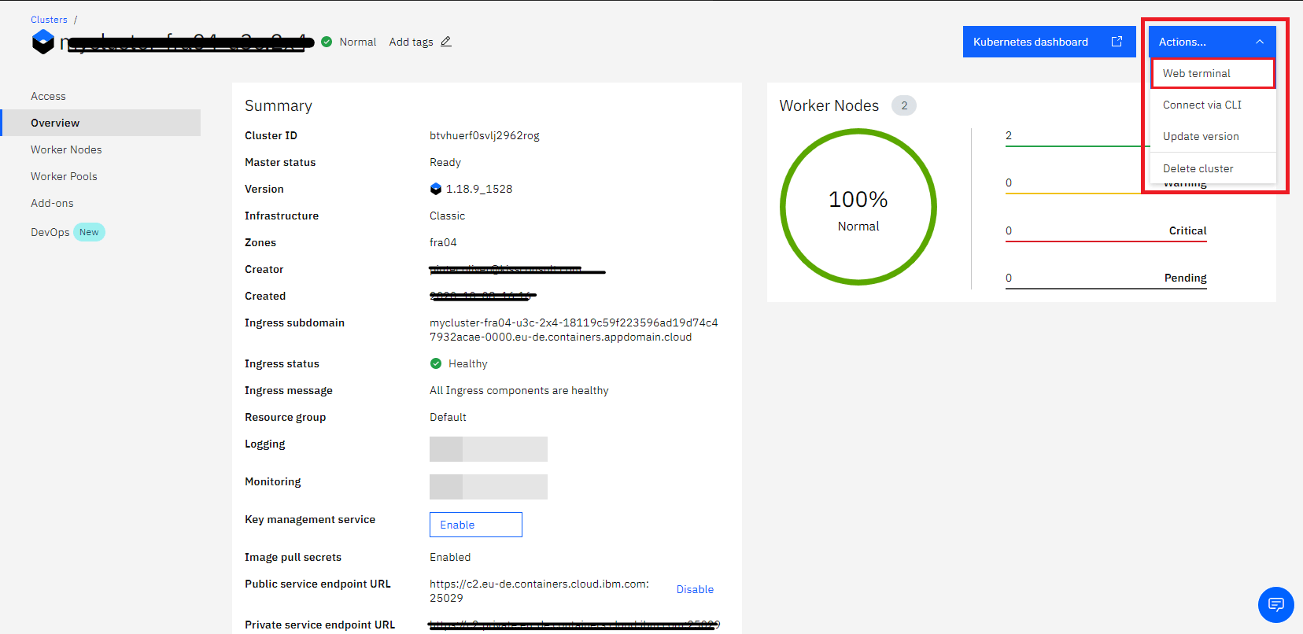Click the external link icon on Kubernetes dashboard
This screenshot has height=634, width=1303.
click(x=1117, y=42)
